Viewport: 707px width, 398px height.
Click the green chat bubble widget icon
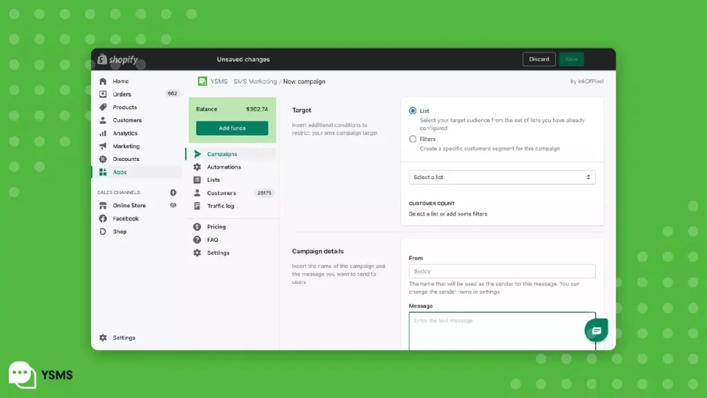click(596, 330)
